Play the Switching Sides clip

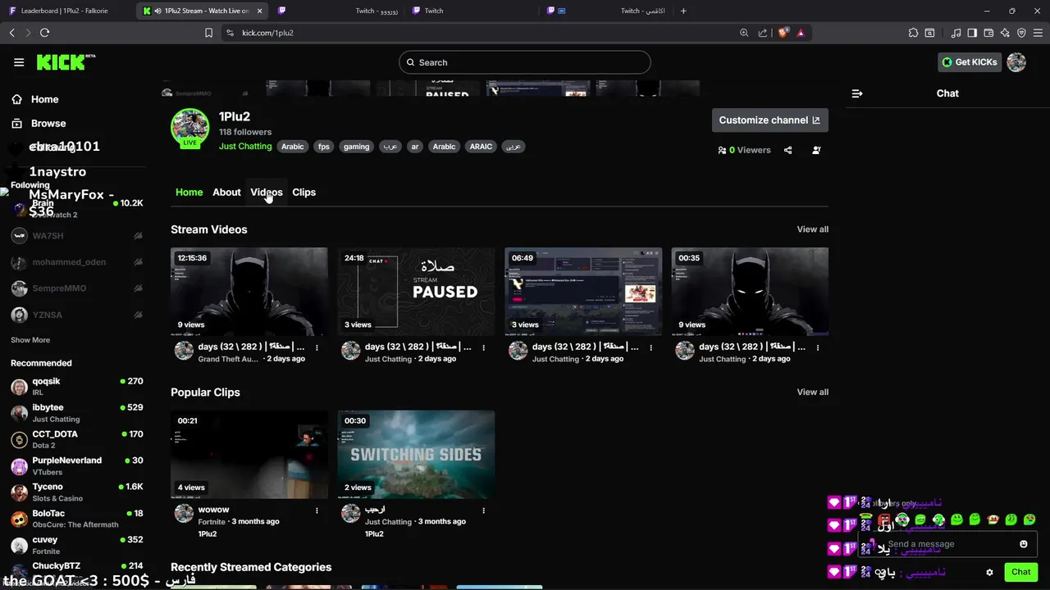[x=416, y=455]
